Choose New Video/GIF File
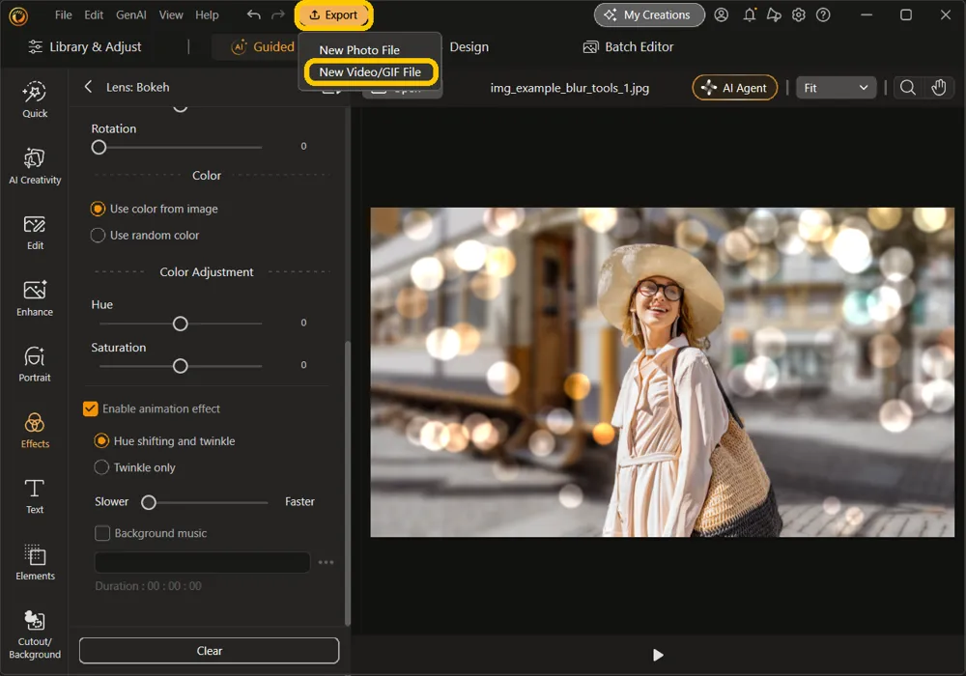The image size is (966, 676). pyautogui.click(x=370, y=72)
